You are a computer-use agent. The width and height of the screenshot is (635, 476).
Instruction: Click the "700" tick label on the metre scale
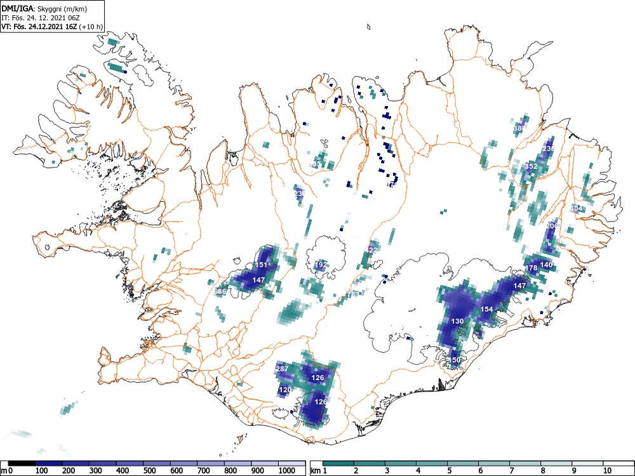(204, 471)
